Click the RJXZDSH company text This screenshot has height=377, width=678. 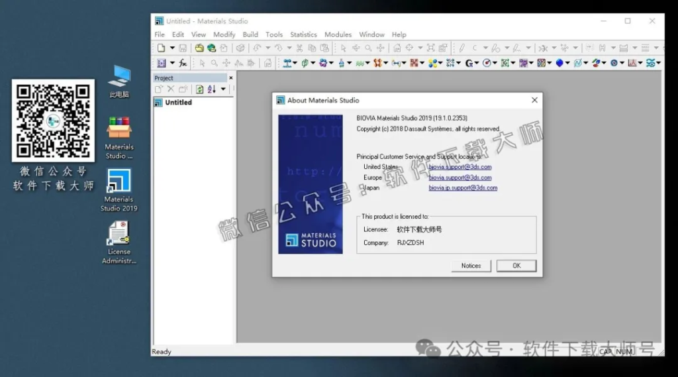click(x=411, y=242)
